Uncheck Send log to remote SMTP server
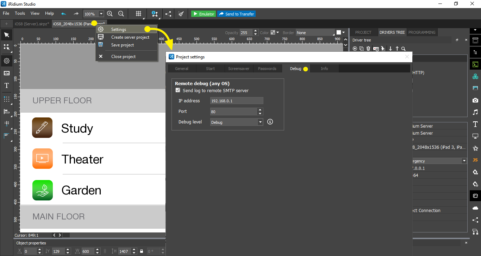This screenshot has width=481, height=256. point(178,90)
